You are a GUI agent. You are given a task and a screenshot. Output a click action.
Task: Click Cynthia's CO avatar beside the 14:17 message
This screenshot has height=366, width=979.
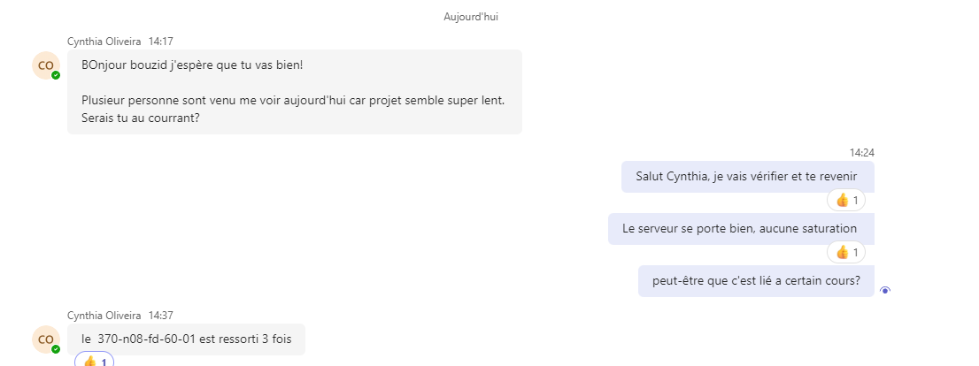45,65
